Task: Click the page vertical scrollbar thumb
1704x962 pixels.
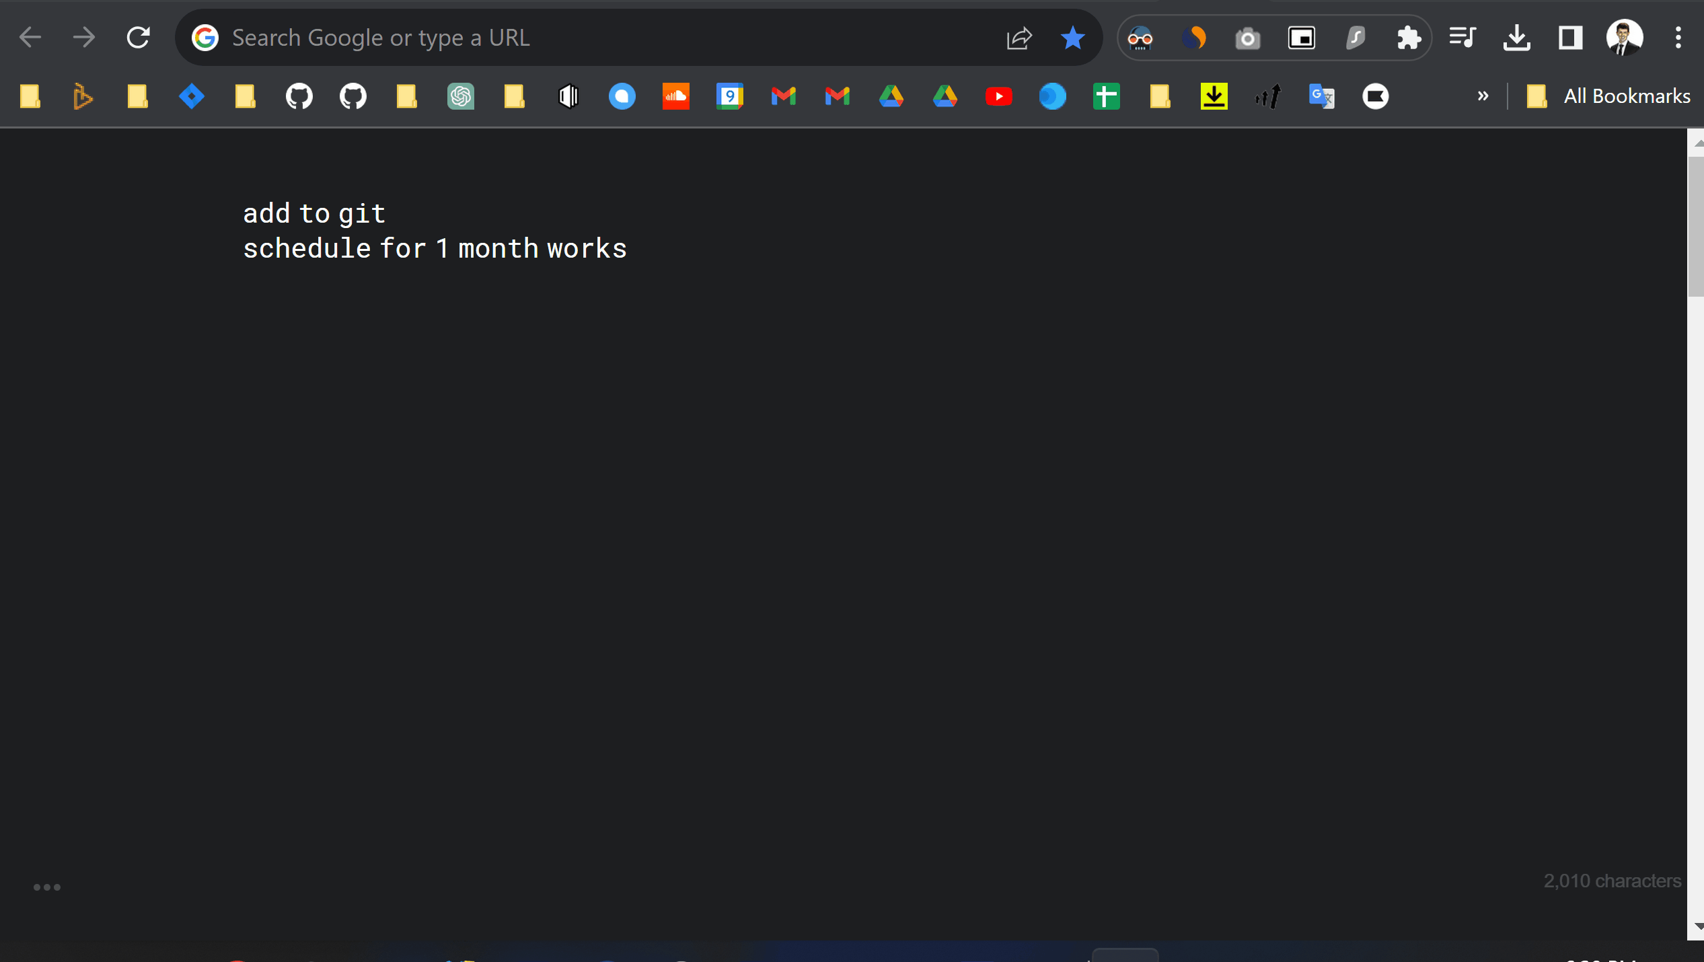Action: [1695, 225]
